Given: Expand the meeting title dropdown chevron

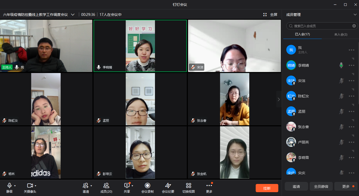Looking at the screenshot, I should [73, 15].
